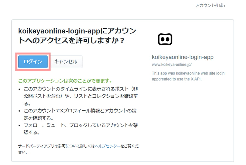Click the bullet dot before the Xプロフィール permission
The image size is (246, 165).
pyautogui.click(x=19, y=111)
